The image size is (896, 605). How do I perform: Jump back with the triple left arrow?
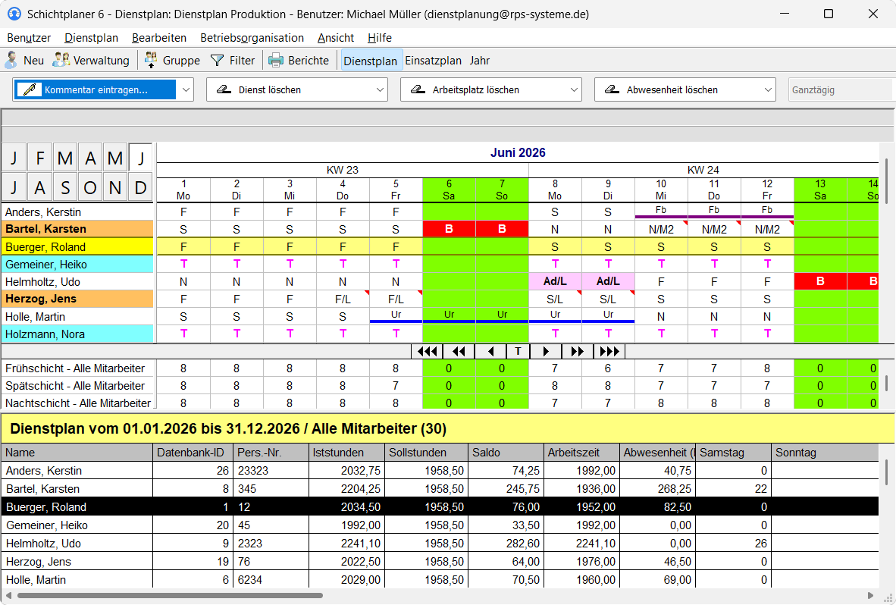[427, 351]
